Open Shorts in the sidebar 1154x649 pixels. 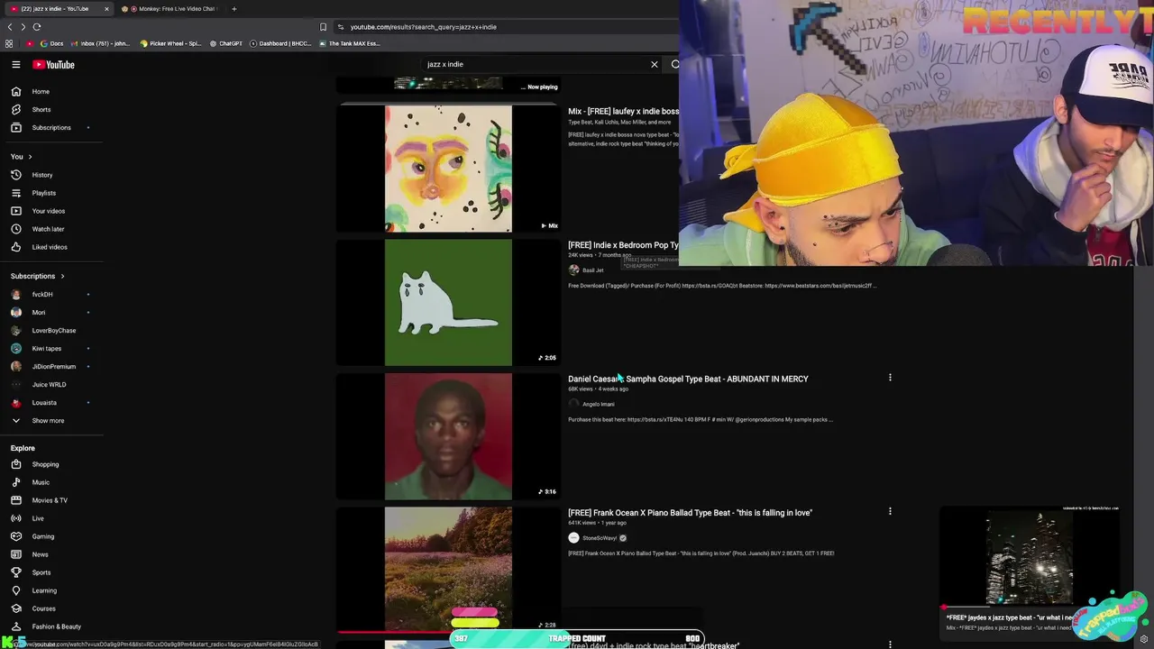(41, 110)
